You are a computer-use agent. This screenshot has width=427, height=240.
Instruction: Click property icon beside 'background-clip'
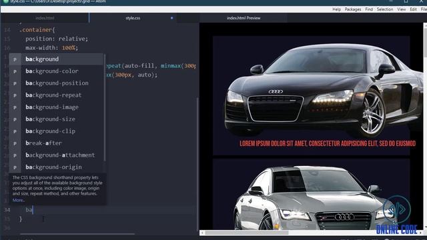[x=15, y=131]
